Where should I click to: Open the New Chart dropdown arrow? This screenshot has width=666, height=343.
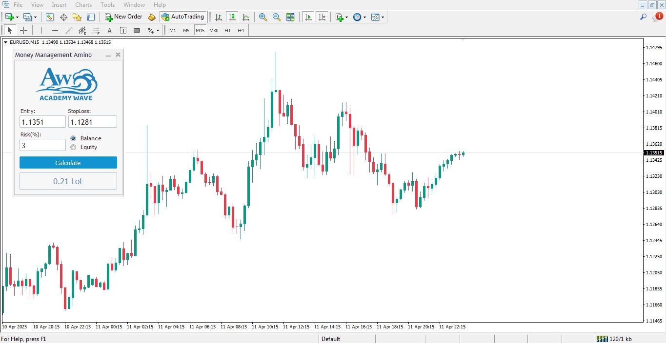tap(17, 17)
